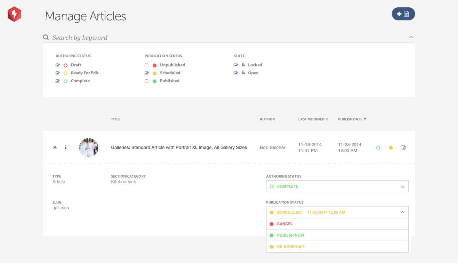Click the green authoring status circle in row
Screen dimensions: 458x263
pyautogui.click(x=378, y=148)
